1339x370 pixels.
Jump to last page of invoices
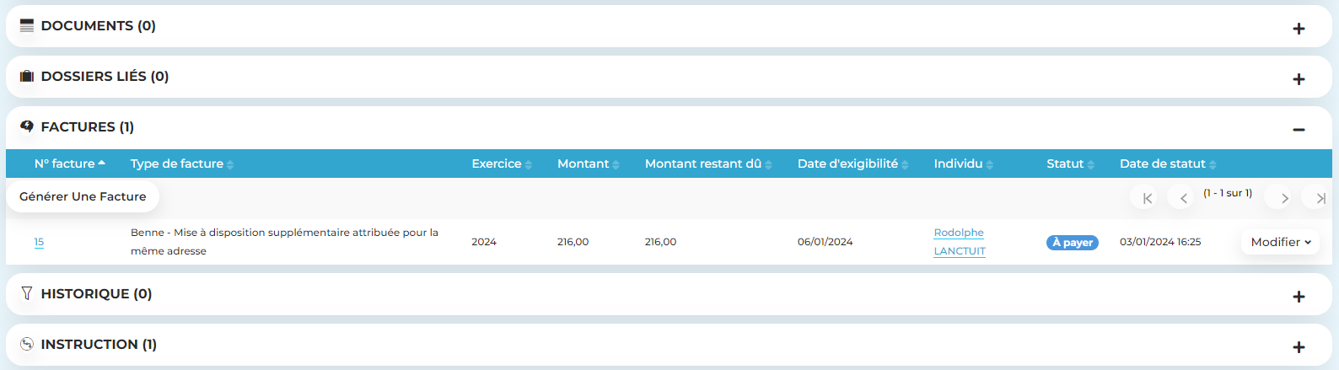pos(1320,198)
